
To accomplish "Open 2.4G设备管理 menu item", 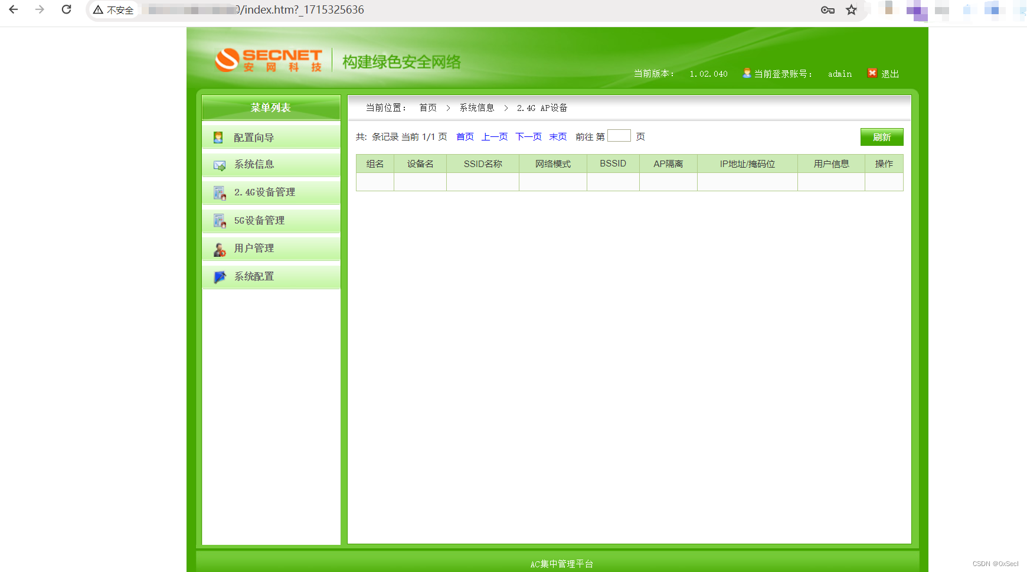I will click(x=271, y=192).
